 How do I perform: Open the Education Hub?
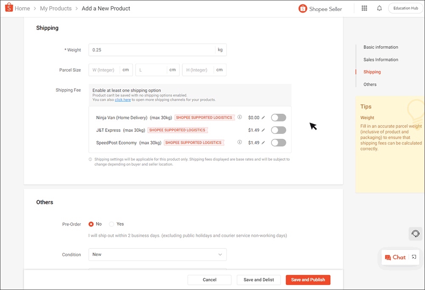[405, 8]
